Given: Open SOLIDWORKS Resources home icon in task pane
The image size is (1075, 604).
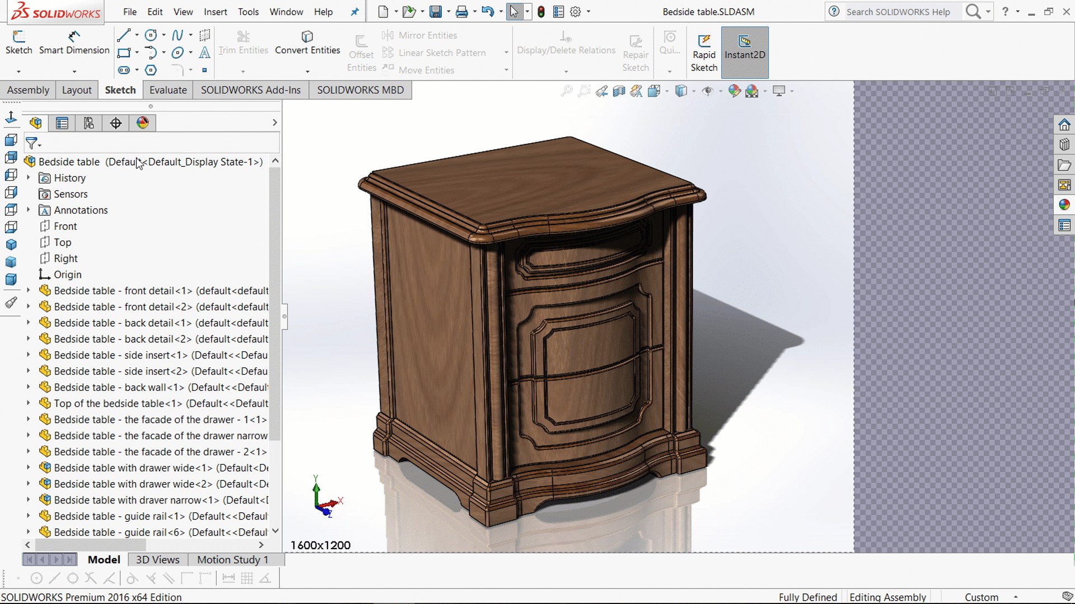Looking at the screenshot, I should click(x=1064, y=124).
